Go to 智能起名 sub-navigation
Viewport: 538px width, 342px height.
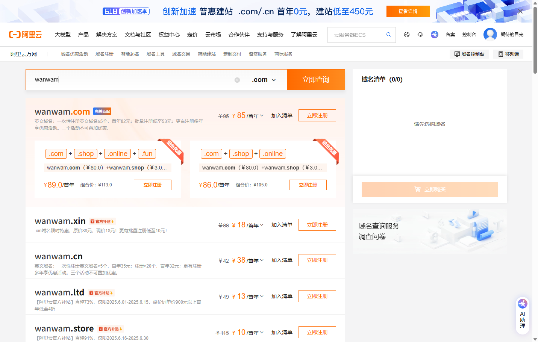point(130,54)
